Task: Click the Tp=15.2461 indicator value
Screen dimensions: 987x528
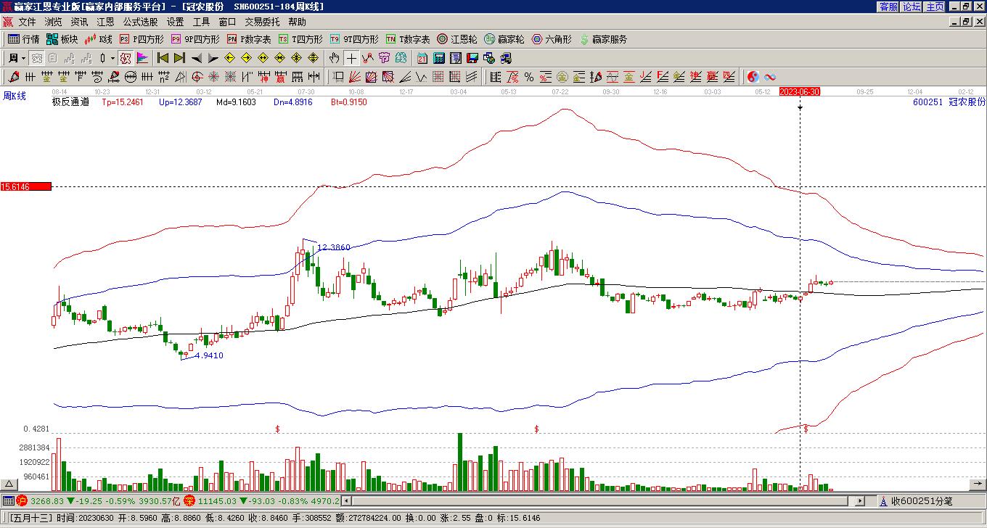Action: 123,102
